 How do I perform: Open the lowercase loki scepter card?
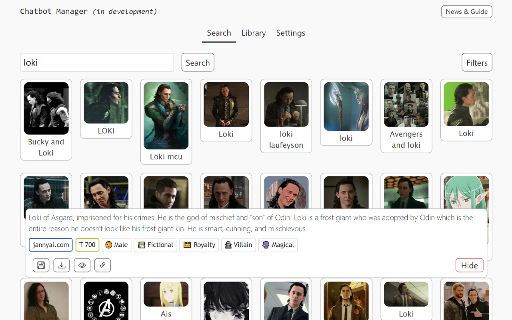(346, 112)
